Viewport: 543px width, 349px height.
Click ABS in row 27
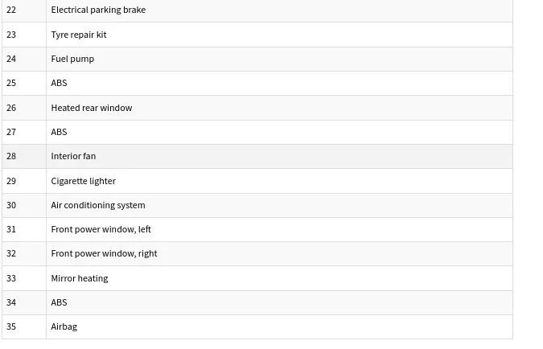tap(59, 132)
